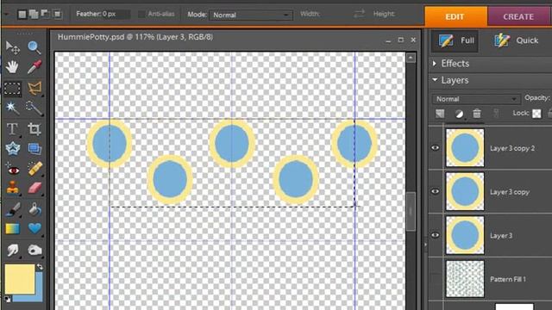The width and height of the screenshot is (552, 310).
Task: Click the document scroll up arrow
Action: click(411, 58)
